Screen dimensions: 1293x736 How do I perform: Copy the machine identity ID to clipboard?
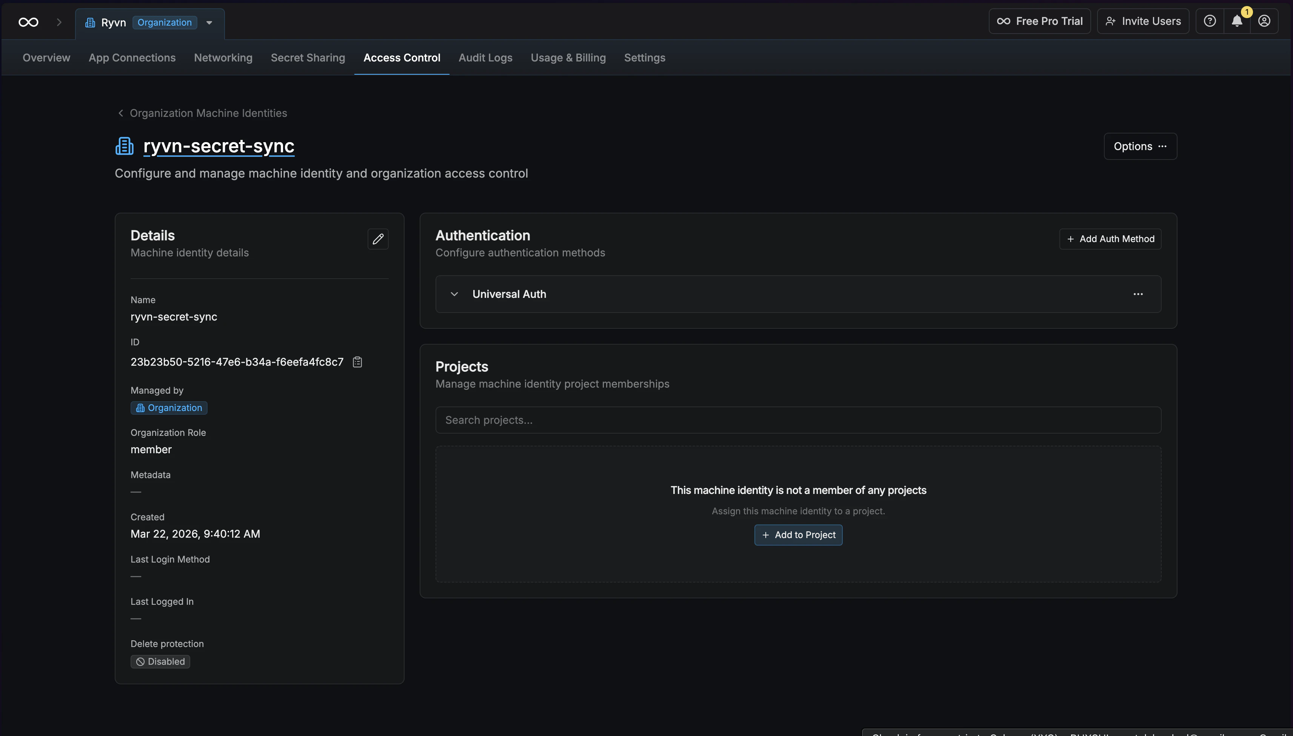pos(357,362)
